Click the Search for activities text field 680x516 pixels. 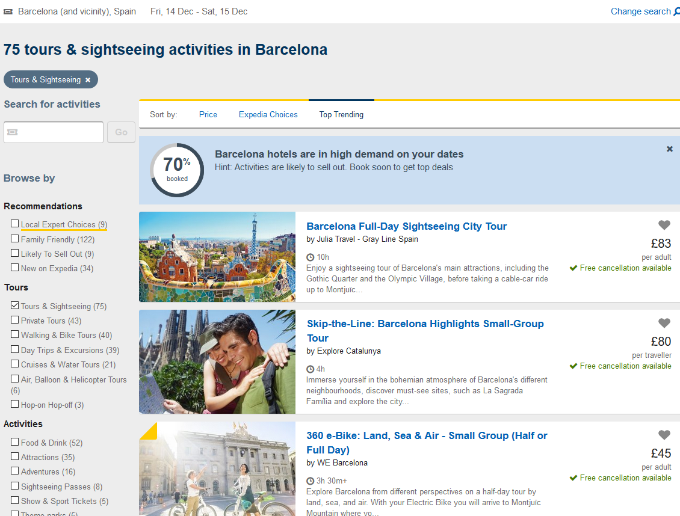[54, 132]
